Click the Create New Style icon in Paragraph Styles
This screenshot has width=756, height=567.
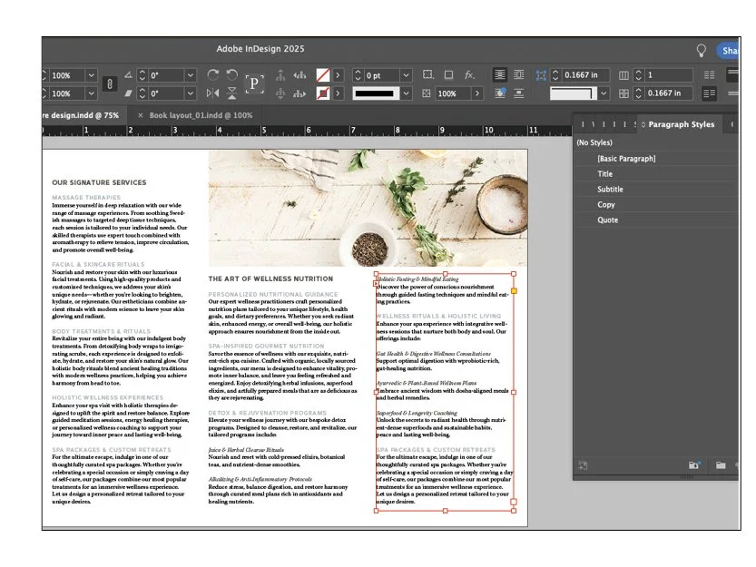click(721, 465)
